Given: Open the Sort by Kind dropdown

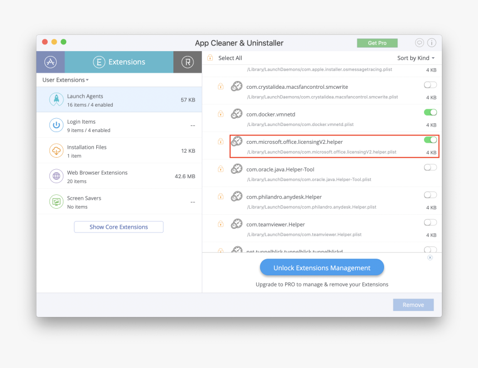Looking at the screenshot, I should tap(416, 58).
